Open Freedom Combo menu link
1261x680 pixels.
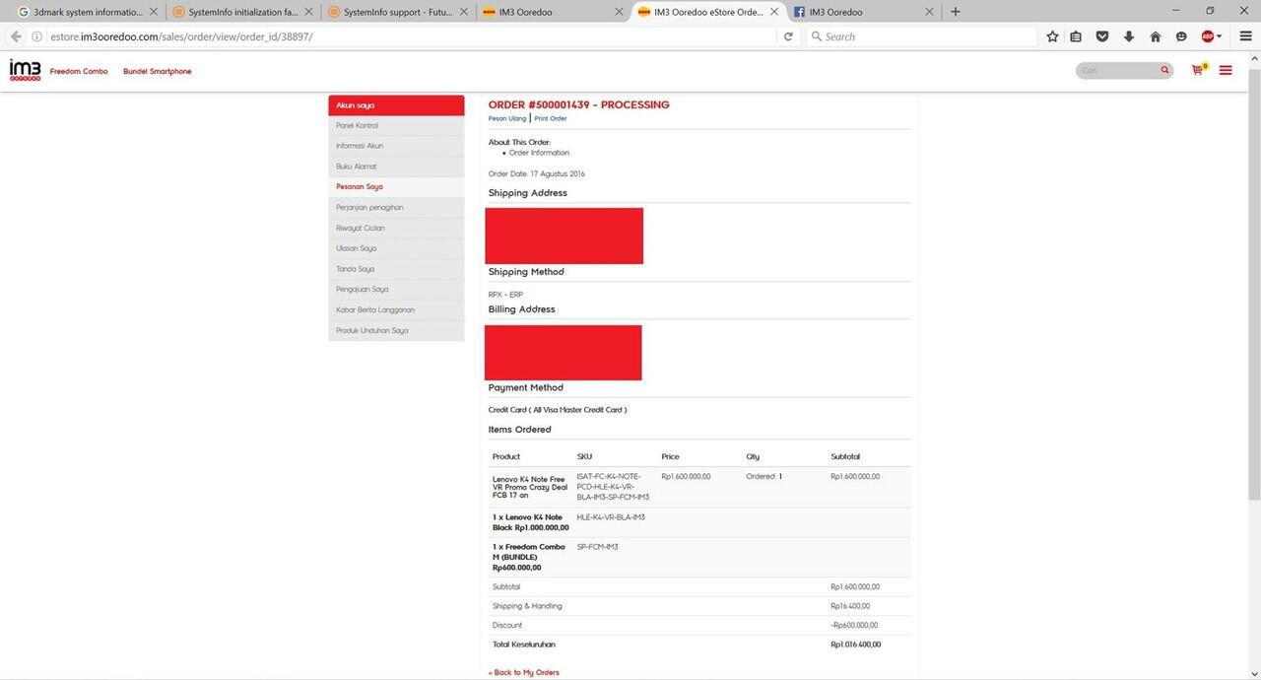[x=79, y=71]
